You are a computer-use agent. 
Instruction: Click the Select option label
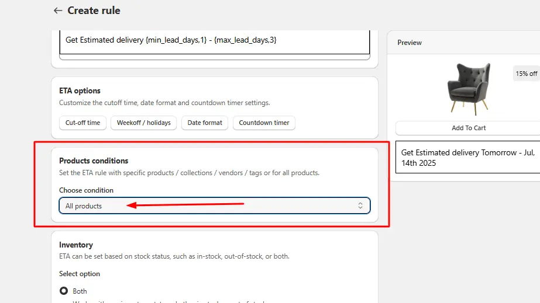click(80, 274)
